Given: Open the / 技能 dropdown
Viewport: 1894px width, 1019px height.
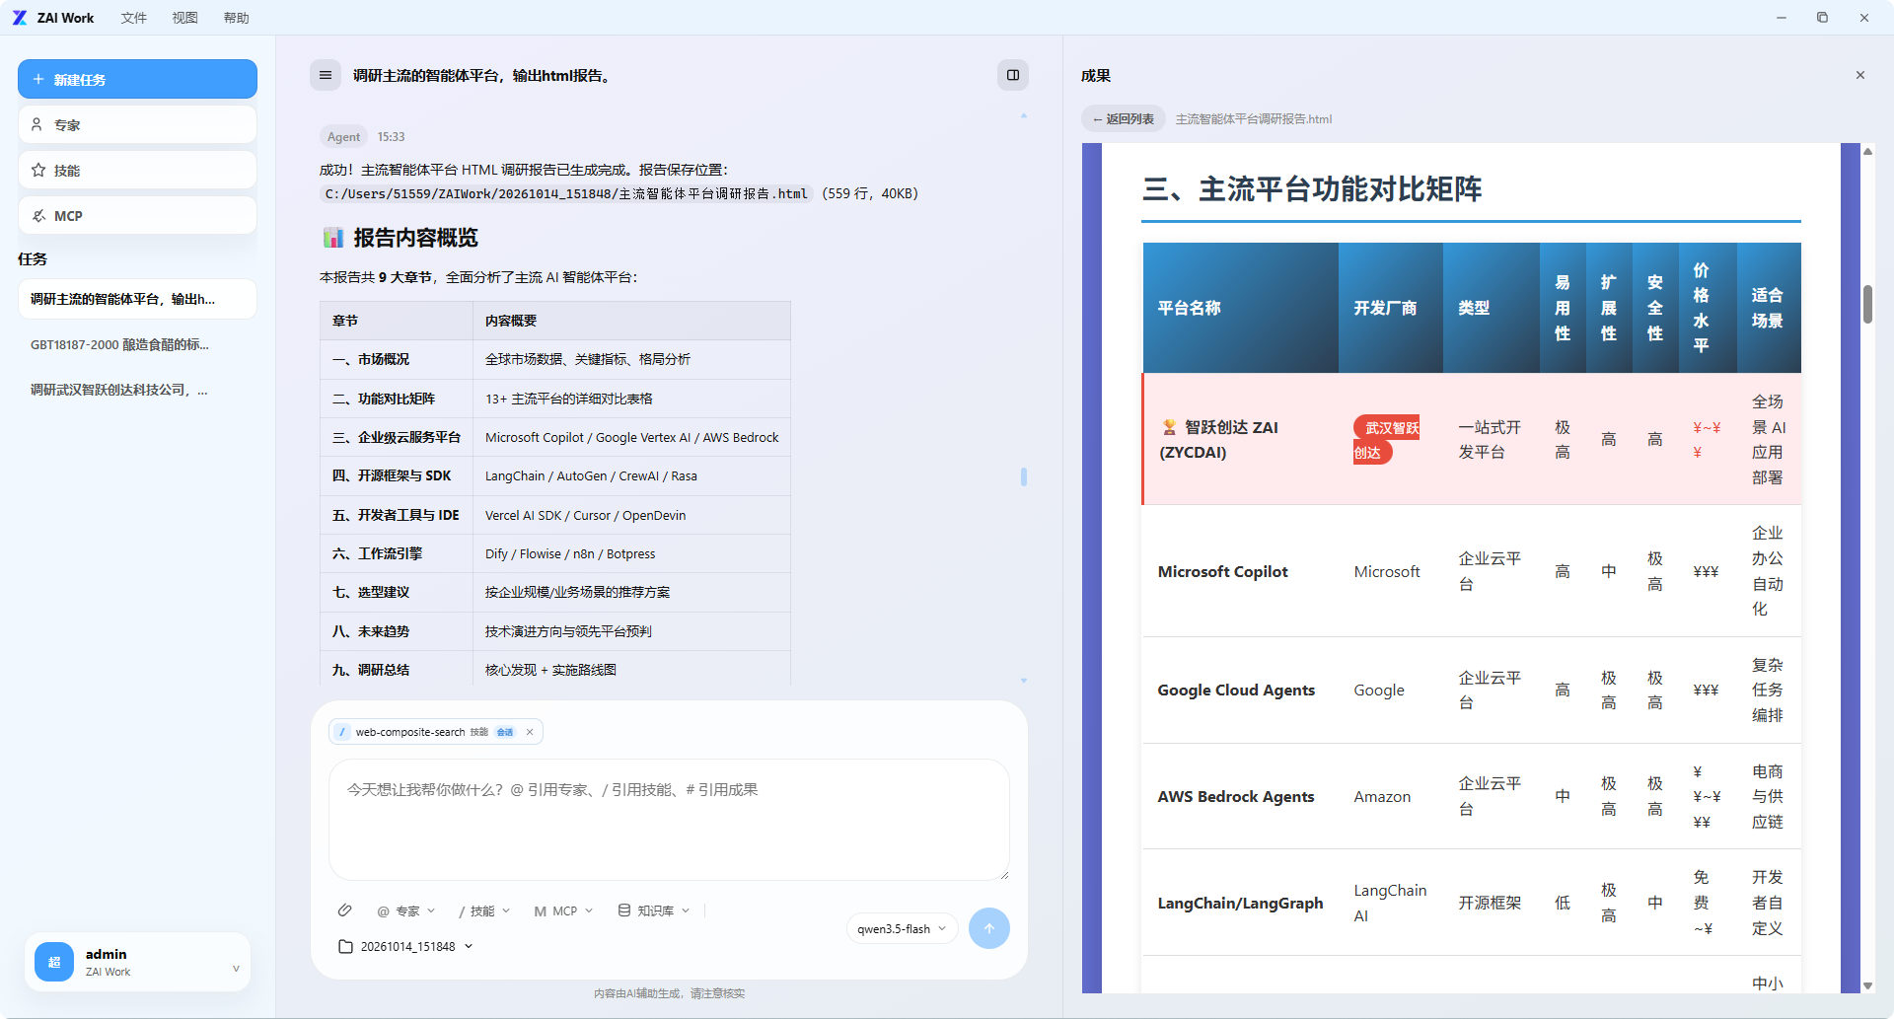Looking at the screenshot, I should click(x=484, y=910).
